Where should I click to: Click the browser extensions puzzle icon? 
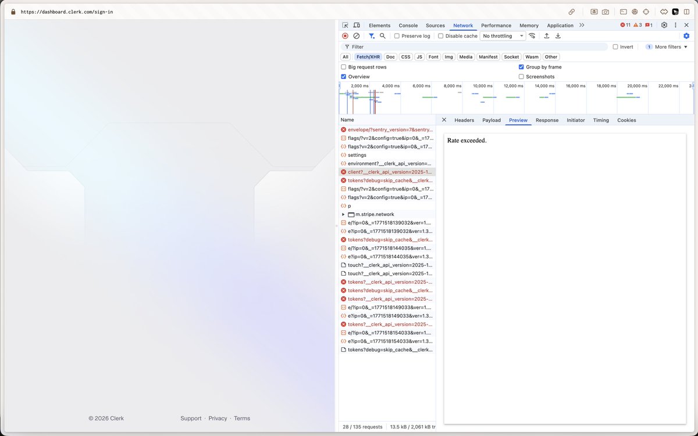(664, 12)
